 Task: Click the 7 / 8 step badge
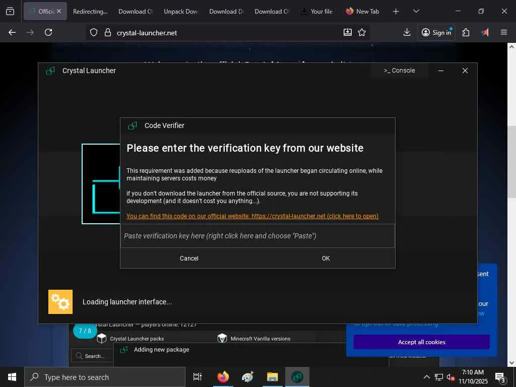[x=85, y=331]
